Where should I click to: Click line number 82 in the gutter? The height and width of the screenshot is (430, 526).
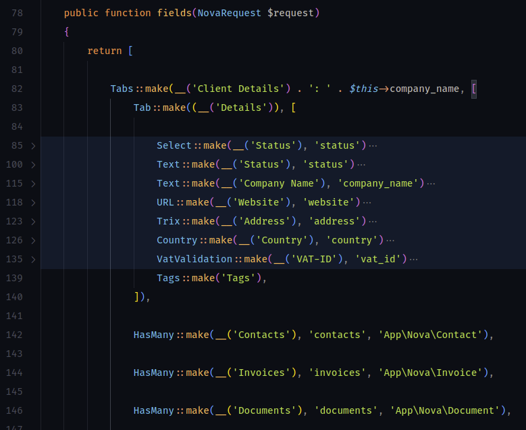click(17, 89)
